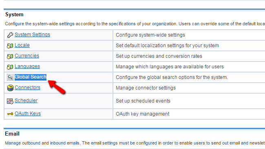The image size is (265, 149).
Task: Open the Scheduler link
Action: click(x=26, y=101)
